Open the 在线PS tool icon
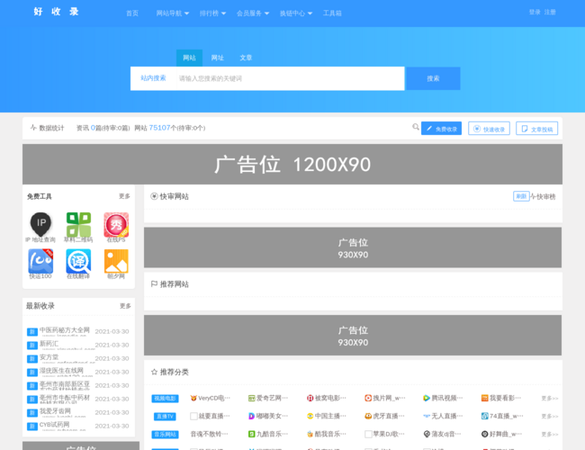The width and height of the screenshot is (585, 450). (116, 224)
